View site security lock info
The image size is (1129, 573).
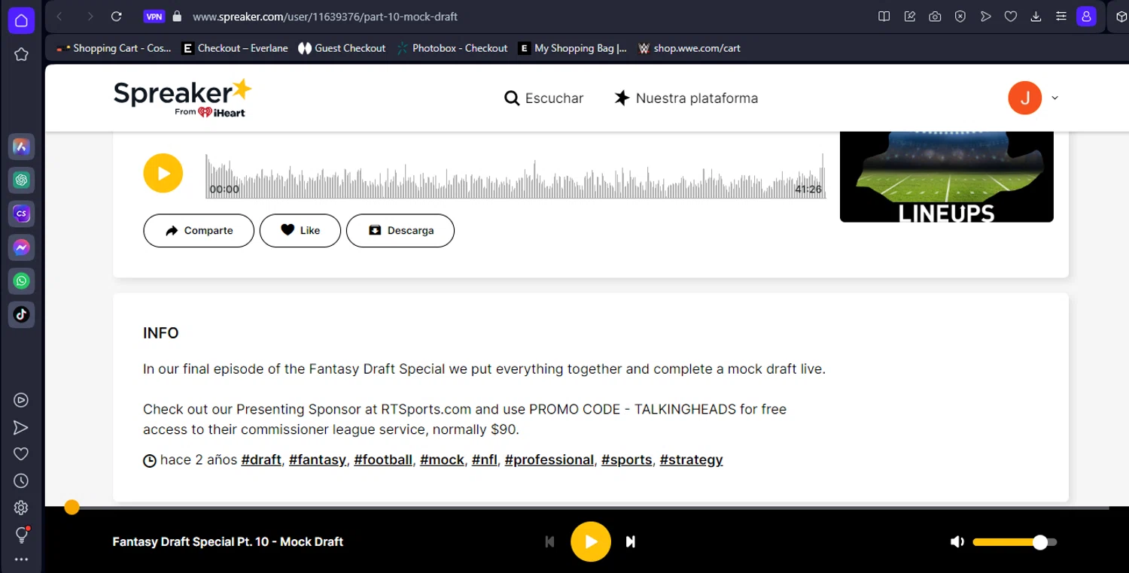[178, 17]
